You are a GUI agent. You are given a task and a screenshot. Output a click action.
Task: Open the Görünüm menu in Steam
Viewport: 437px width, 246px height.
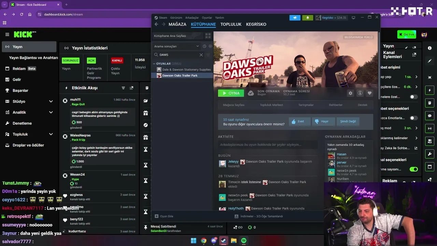click(176, 18)
